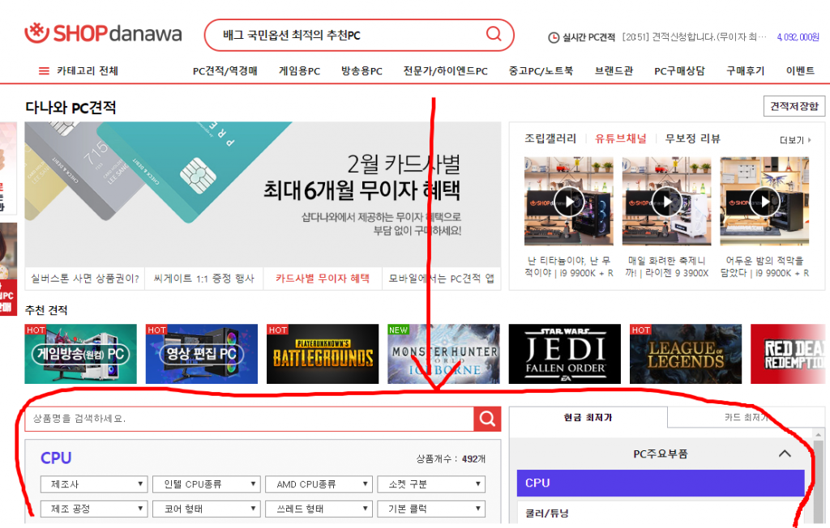Click the top search magnifier icon
Viewport: 830px width, 528px height.
click(x=494, y=34)
